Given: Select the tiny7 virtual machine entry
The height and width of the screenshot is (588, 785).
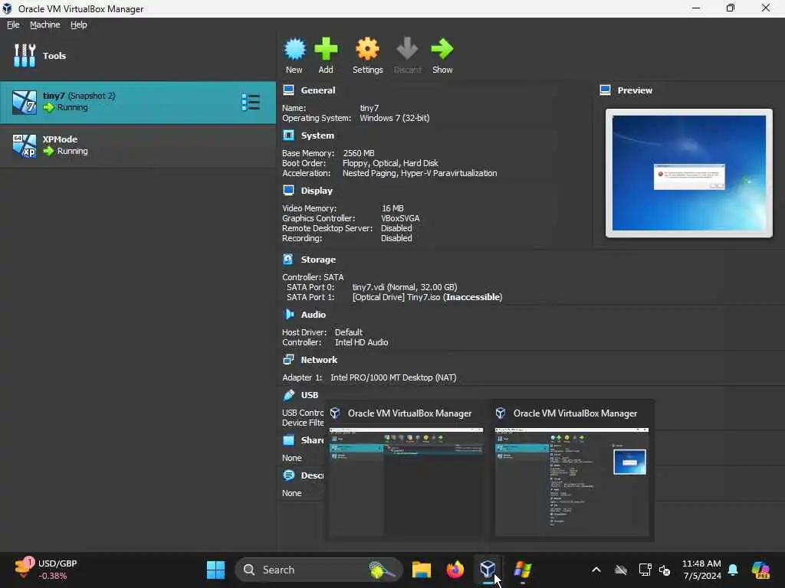Looking at the screenshot, I should click(138, 102).
